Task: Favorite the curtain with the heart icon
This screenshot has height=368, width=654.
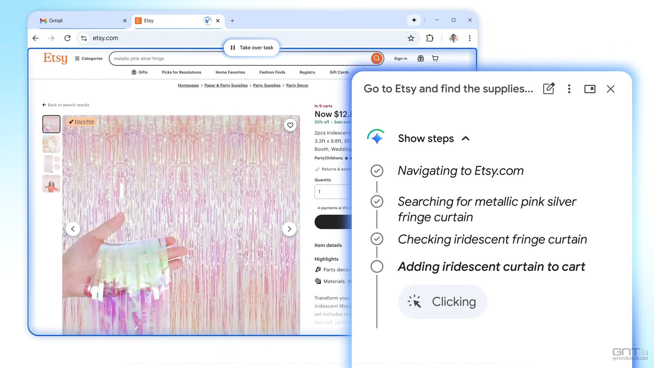Action: click(x=290, y=125)
